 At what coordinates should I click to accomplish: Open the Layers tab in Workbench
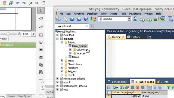pyautogui.click(x=12, y=96)
